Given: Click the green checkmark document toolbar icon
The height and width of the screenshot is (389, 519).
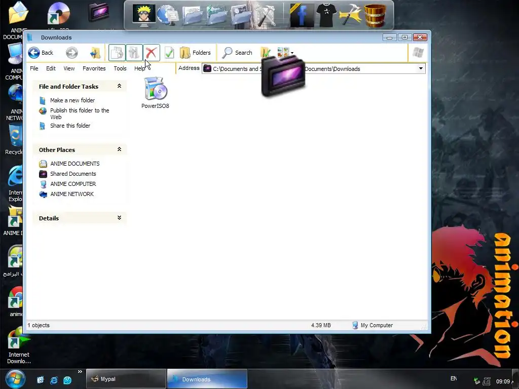Looking at the screenshot, I should (169, 53).
